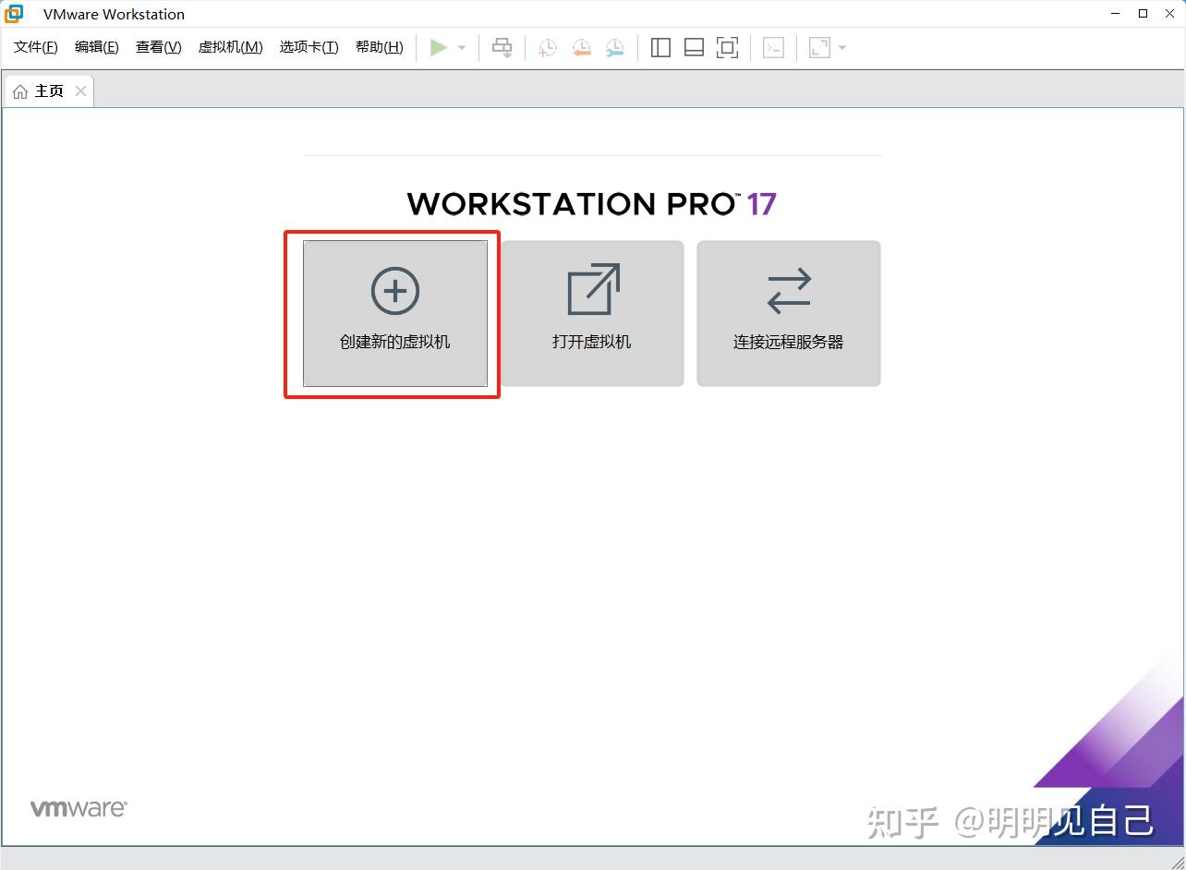Toggle the free stretch display mode
This screenshot has width=1186, height=870.
pyautogui.click(x=818, y=47)
